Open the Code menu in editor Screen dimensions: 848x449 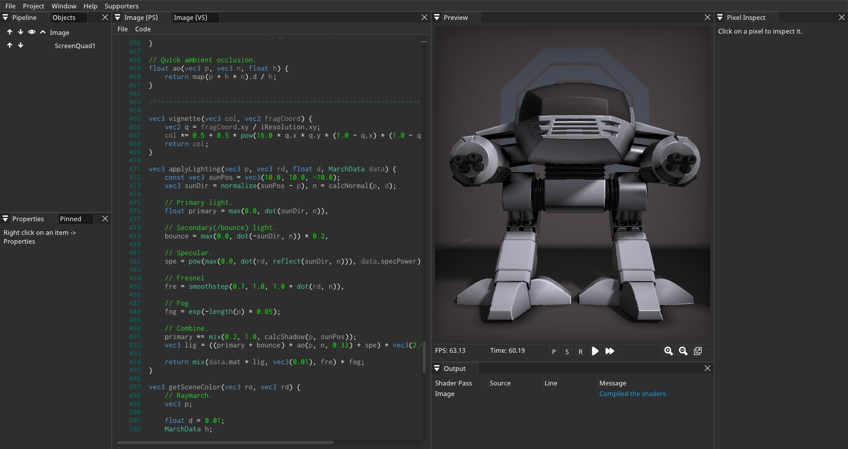(143, 29)
